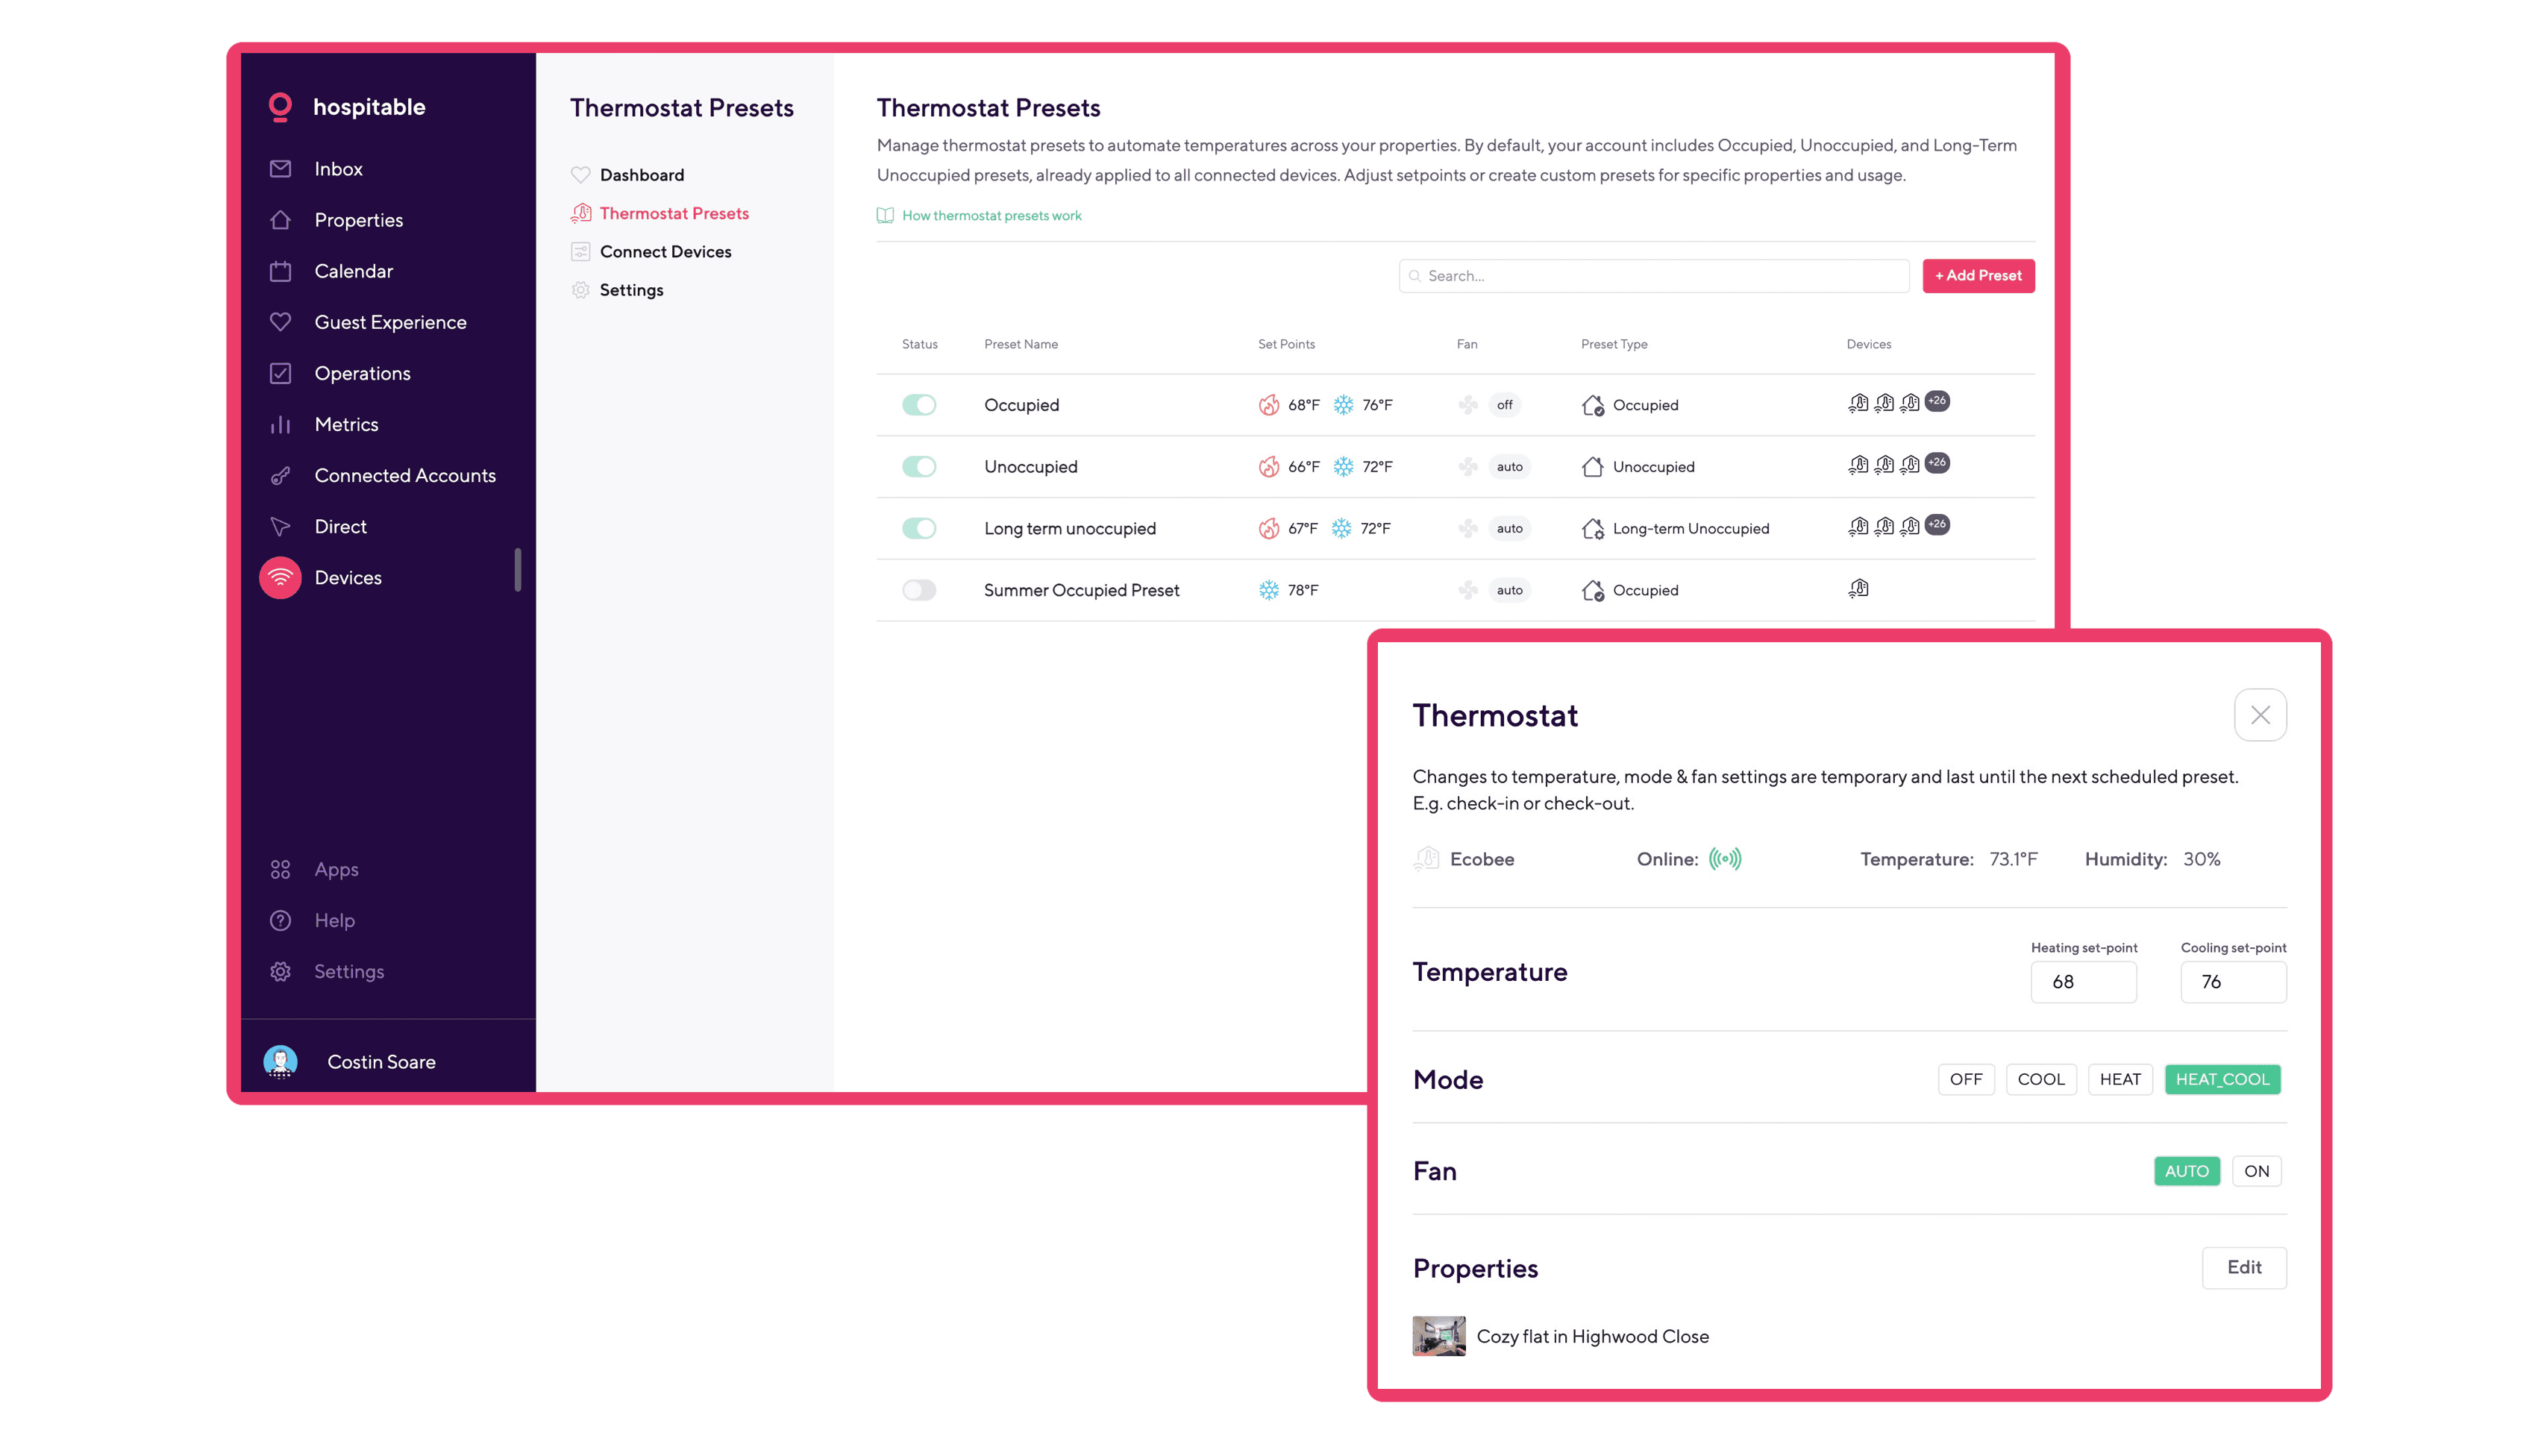The image size is (2541, 1456).
Task: Set thermostat mode to HEAT
Action: coord(2119,1079)
